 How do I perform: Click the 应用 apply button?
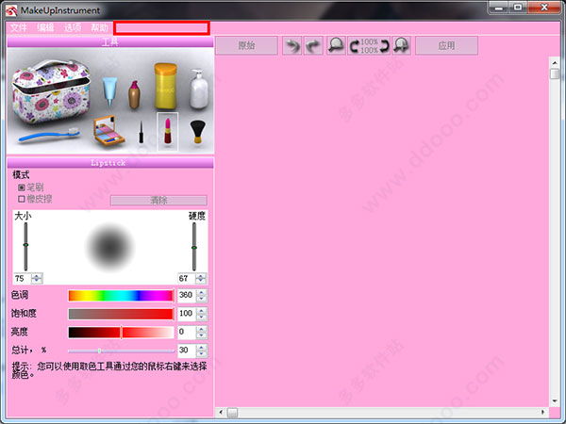[446, 46]
